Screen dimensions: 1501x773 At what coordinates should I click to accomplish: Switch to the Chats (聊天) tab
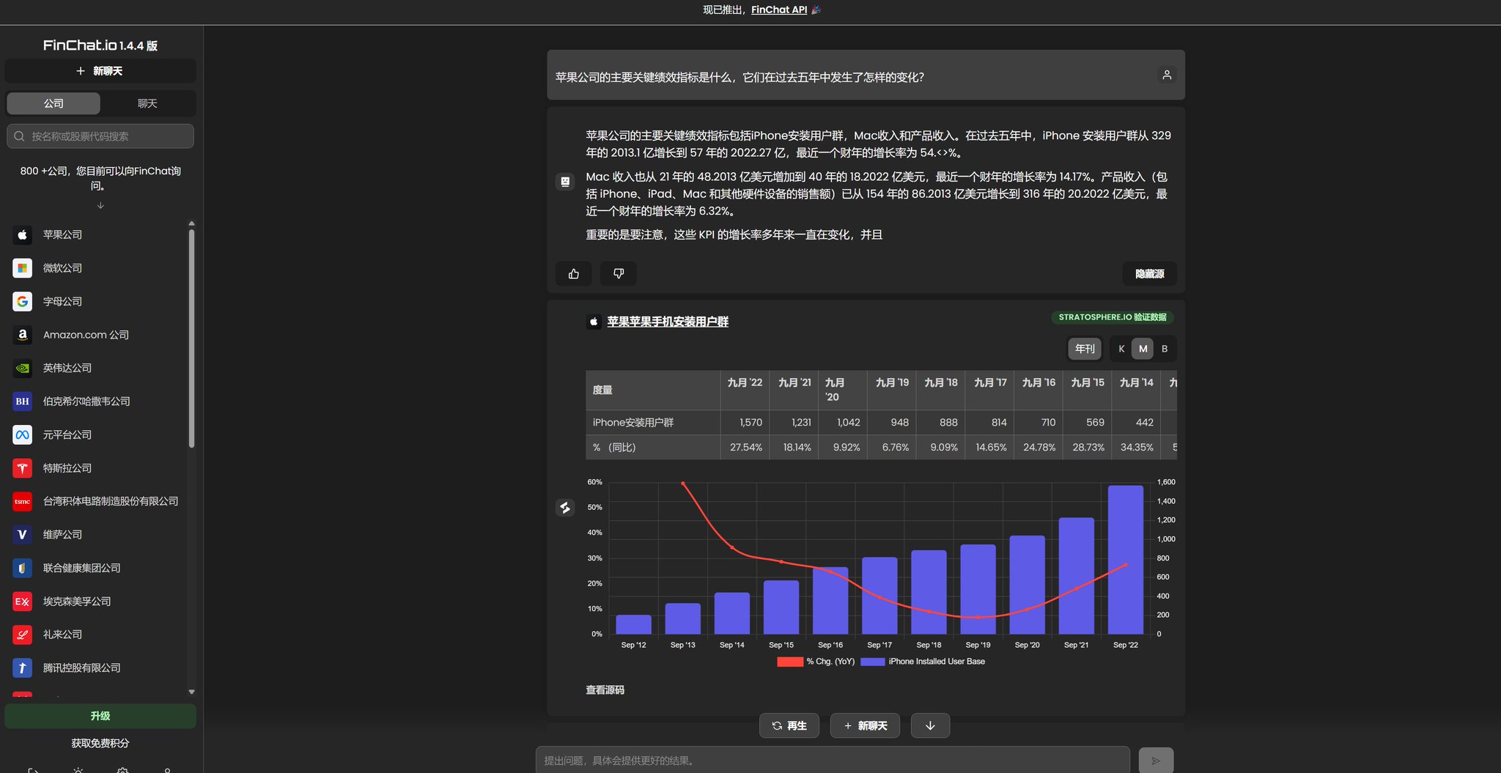pyautogui.click(x=147, y=103)
